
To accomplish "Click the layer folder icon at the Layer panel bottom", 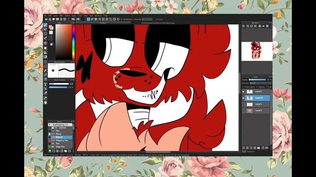I will (259, 148).
